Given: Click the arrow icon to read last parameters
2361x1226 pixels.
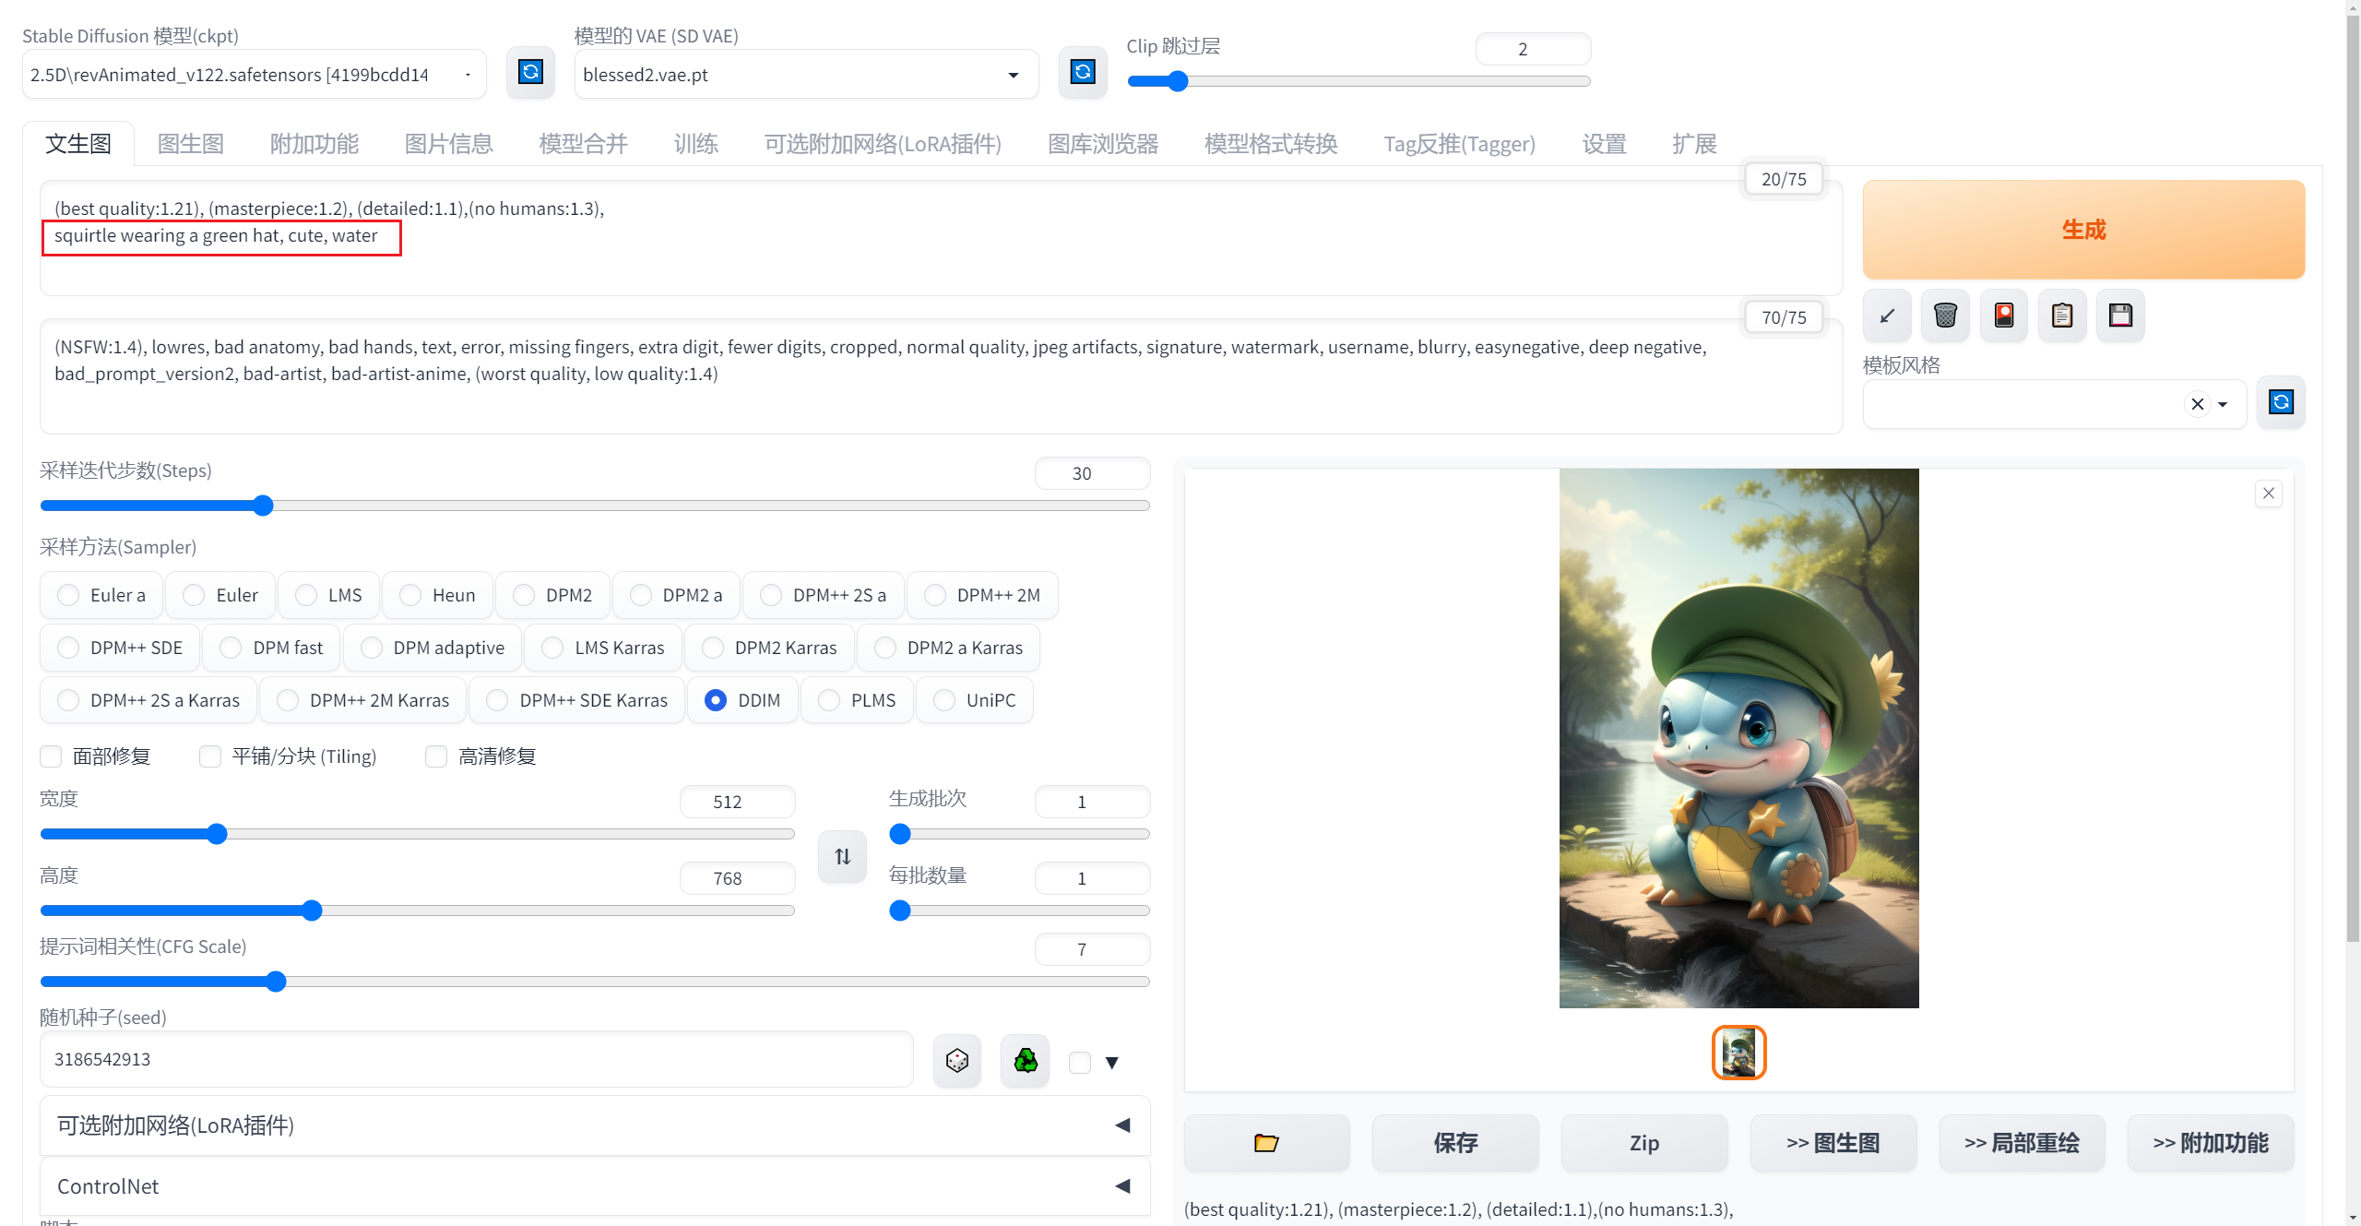Looking at the screenshot, I should pos(1888,315).
